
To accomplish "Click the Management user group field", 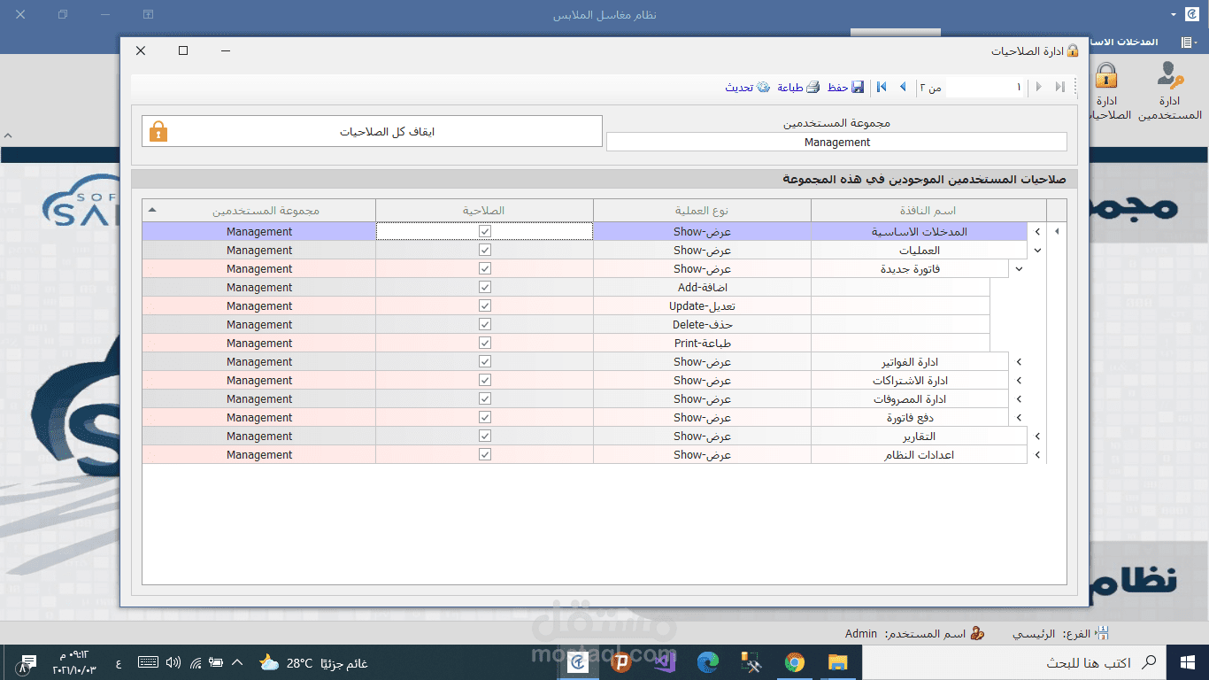I will 836,142.
